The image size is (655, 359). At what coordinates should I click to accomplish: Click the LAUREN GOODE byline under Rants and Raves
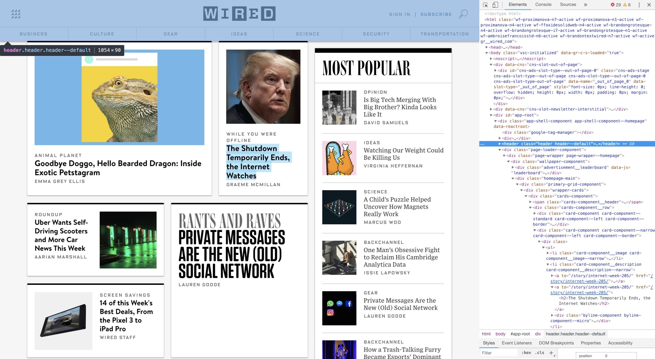point(200,285)
